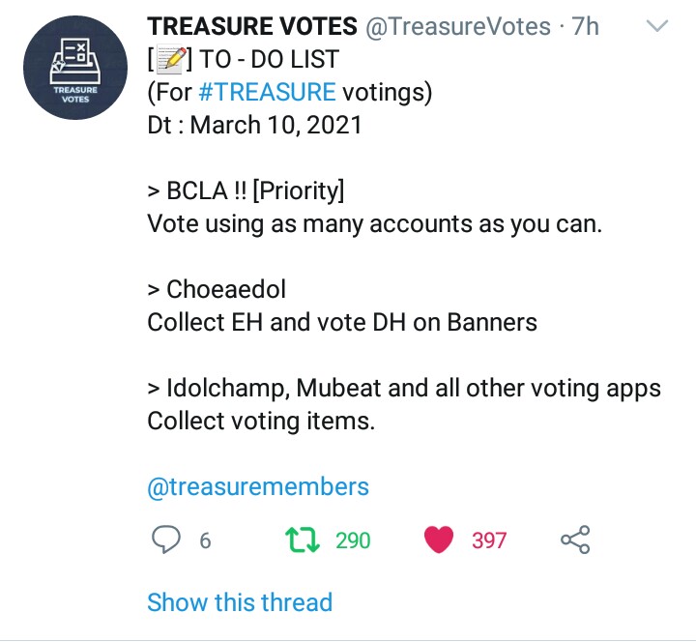Visit the @treasuremembers mention

(258, 485)
